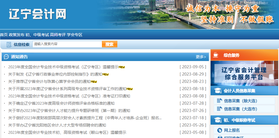
Task: Open 财政部高层次财会人才素质提升工程 notice
Action: 85,118
